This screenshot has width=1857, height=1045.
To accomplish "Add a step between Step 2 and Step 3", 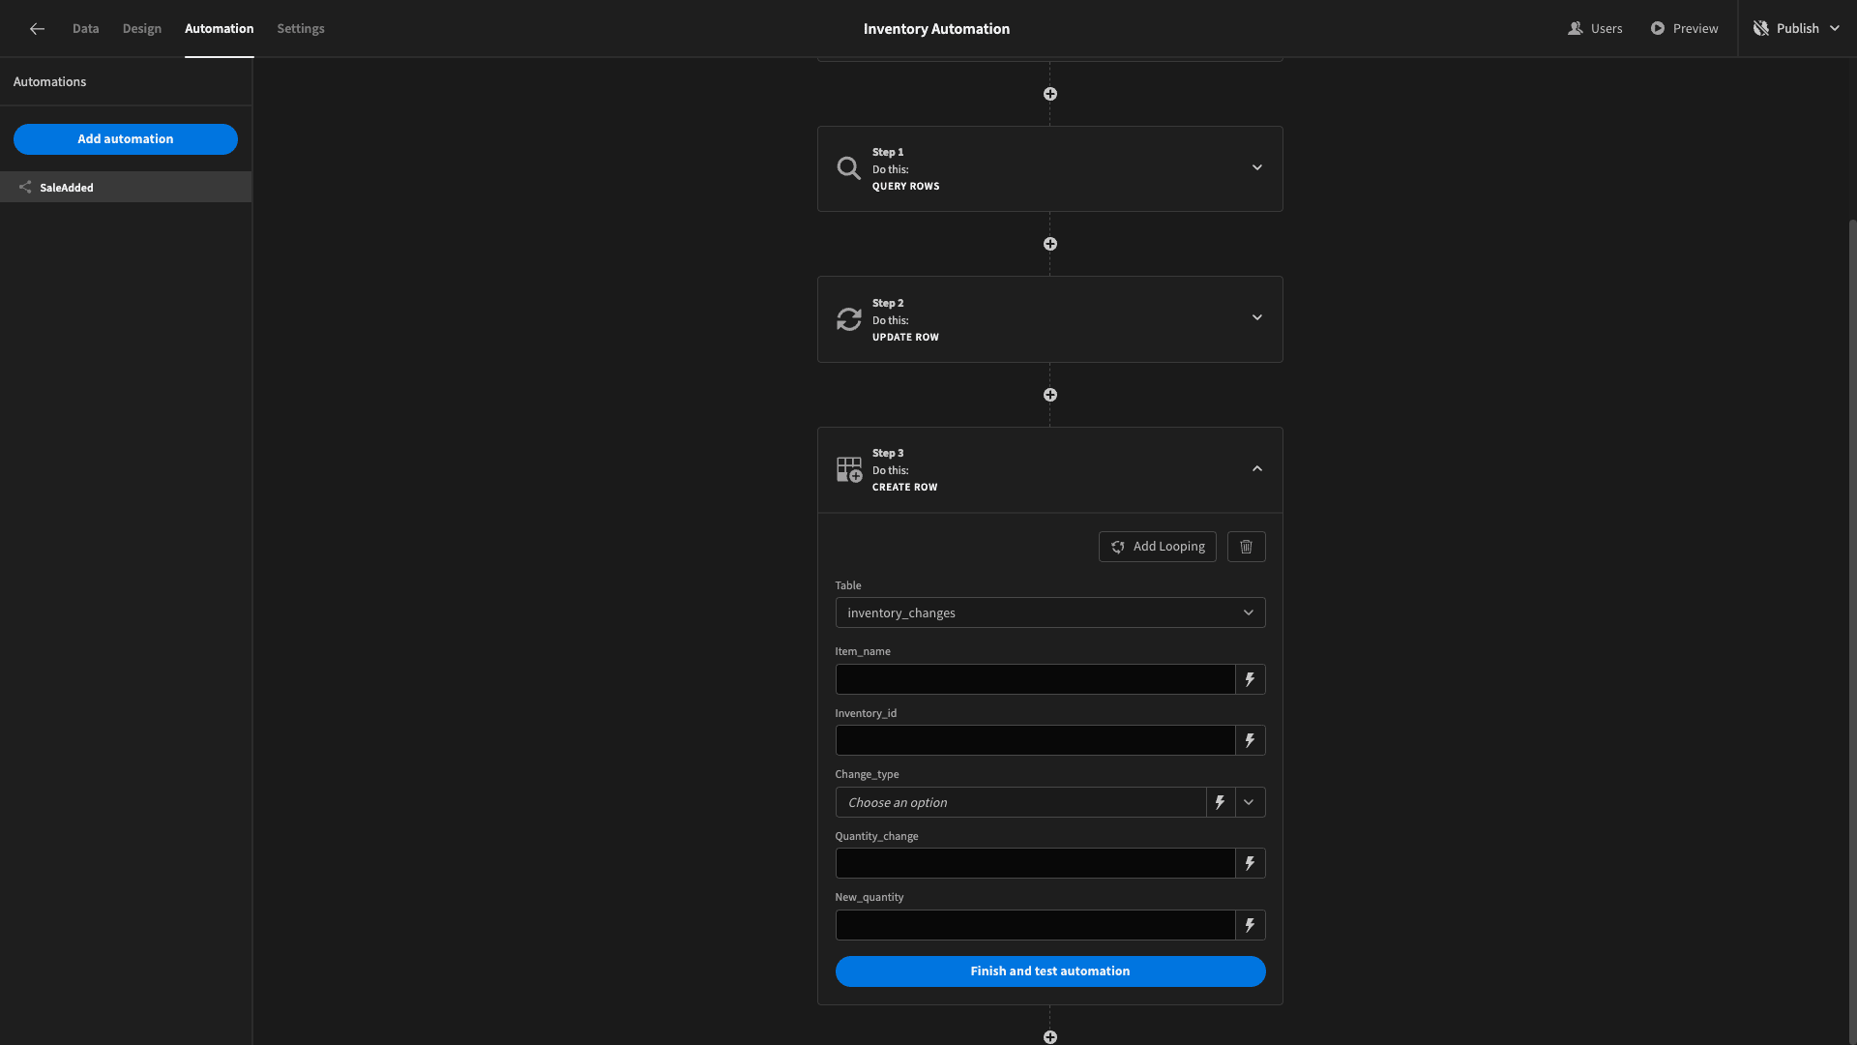I will pos(1050,395).
